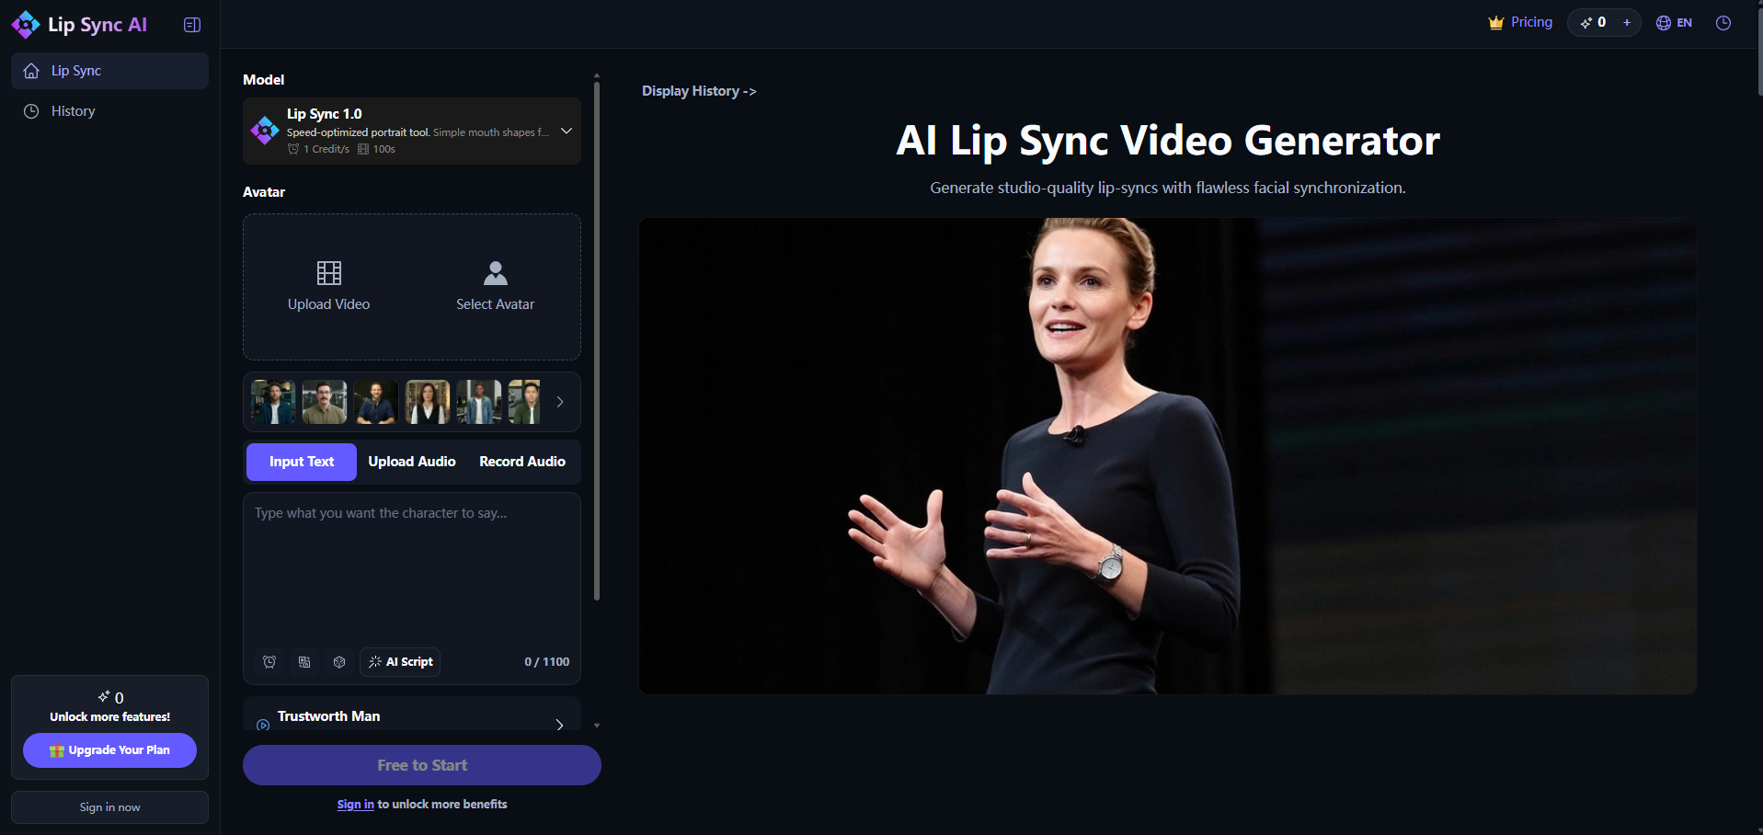Follow the Sign in link below the start button
1763x835 pixels.
click(x=355, y=805)
